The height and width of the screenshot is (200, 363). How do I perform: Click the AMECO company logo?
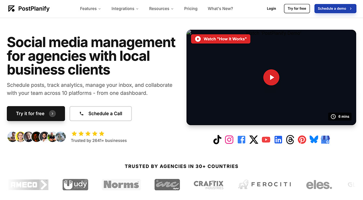click(28, 185)
